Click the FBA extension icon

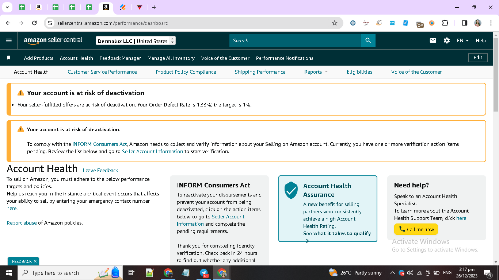[x=392, y=23]
